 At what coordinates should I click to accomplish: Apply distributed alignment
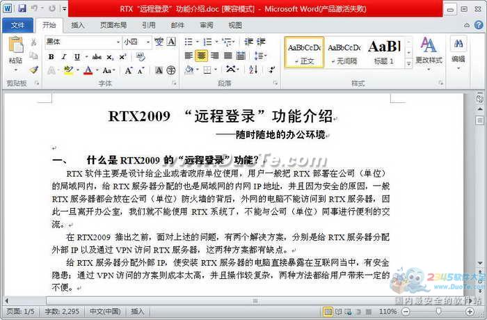coord(241,56)
